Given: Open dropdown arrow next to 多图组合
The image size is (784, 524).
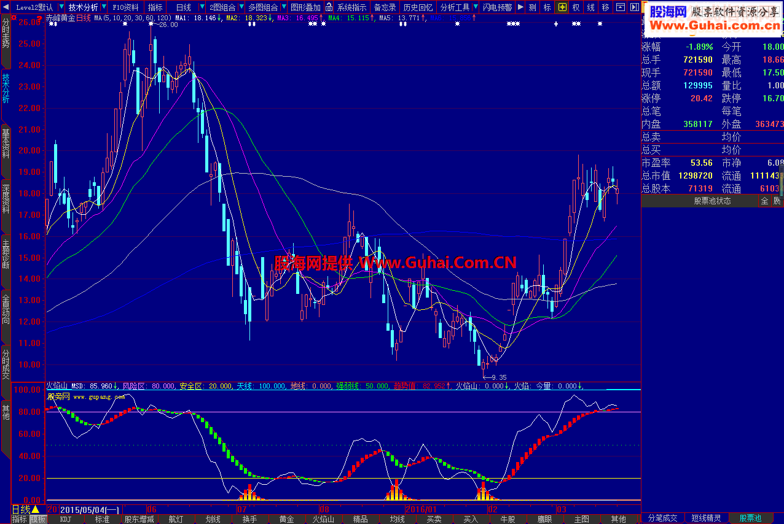Looking at the screenshot, I should pos(283,7).
